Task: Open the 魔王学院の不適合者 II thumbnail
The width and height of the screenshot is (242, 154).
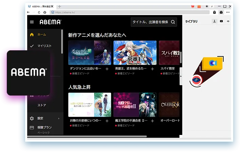Action: [135, 105]
